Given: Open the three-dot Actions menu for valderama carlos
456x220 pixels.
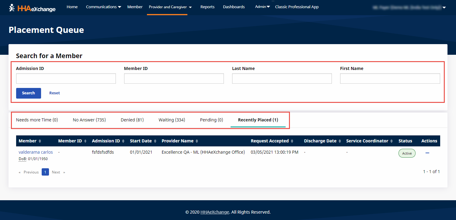Looking at the screenshot, I should point(427,153).
